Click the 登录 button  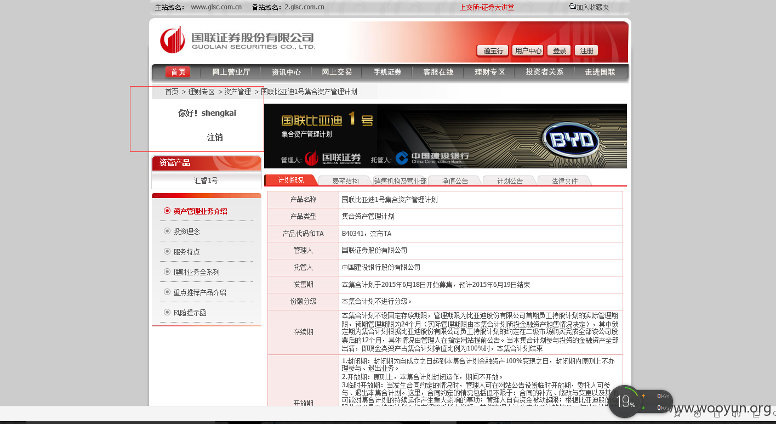tap(559, 50)
